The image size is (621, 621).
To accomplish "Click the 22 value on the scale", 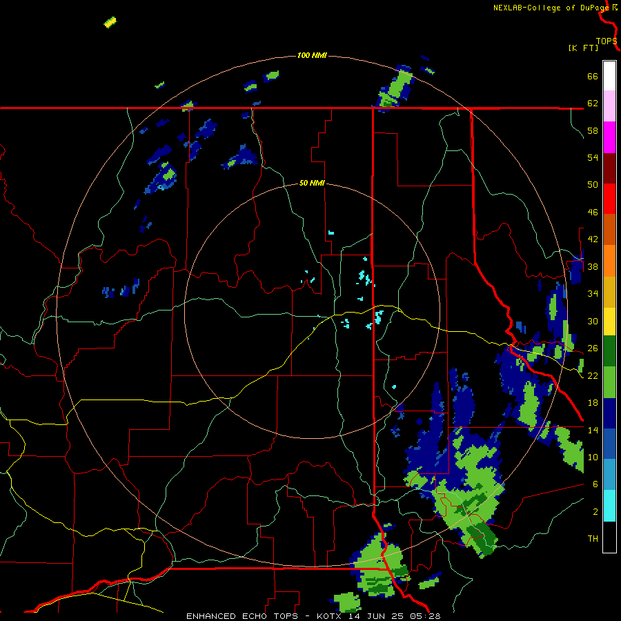I will pyautogui.click(x=593, y=375).
